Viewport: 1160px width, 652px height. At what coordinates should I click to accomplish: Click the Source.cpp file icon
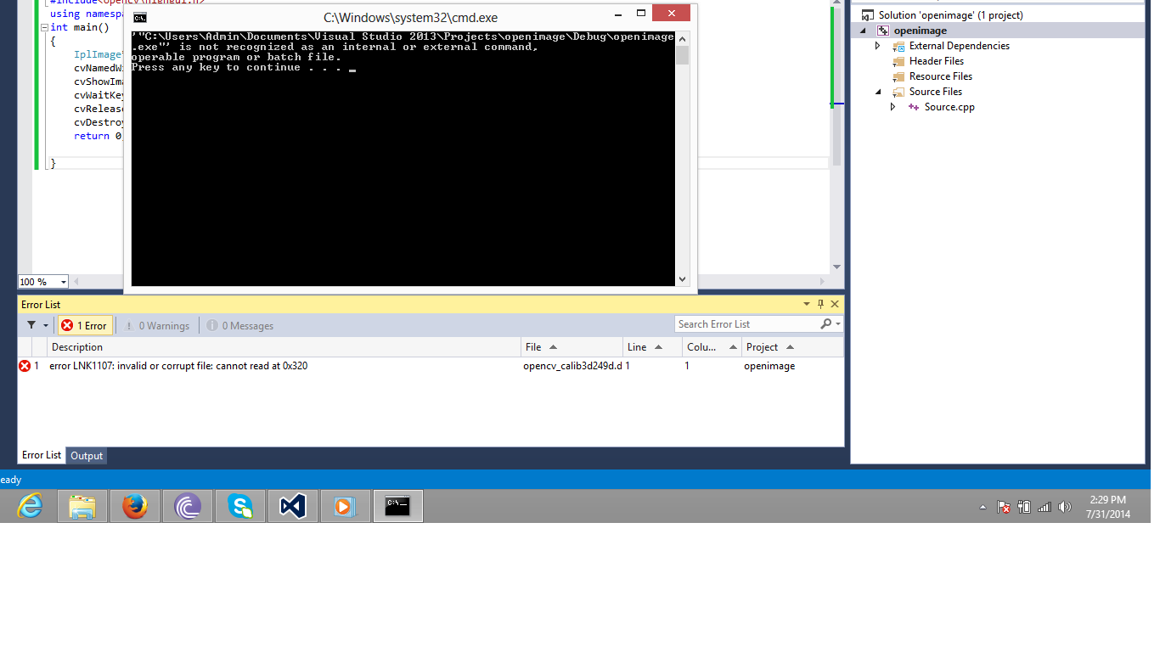914,107
